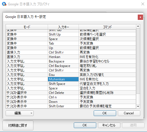Click OK in the key settings dialog

(x=105, y=113)
